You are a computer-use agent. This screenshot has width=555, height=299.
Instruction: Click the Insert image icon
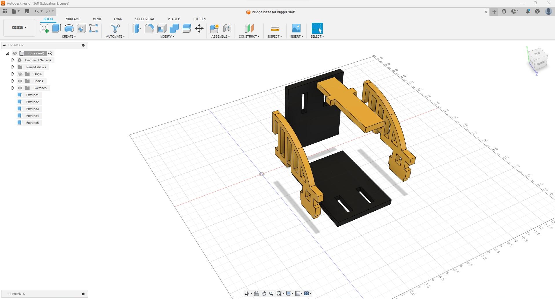(296, 28)
